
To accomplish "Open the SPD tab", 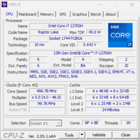I will coord(63,14).
